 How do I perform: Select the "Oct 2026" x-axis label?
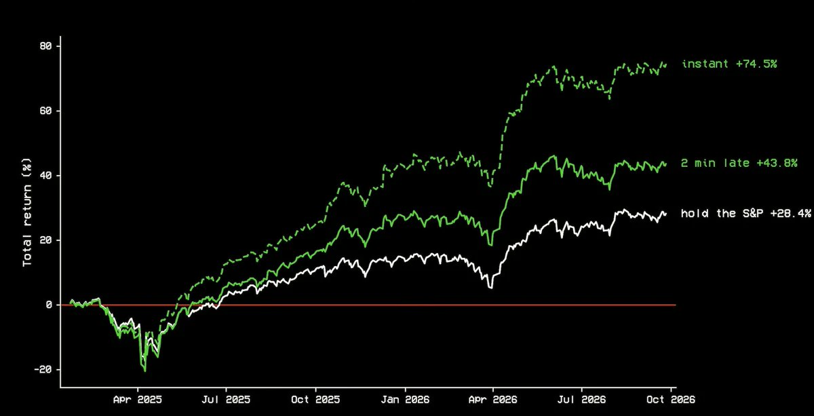point(672,400)
